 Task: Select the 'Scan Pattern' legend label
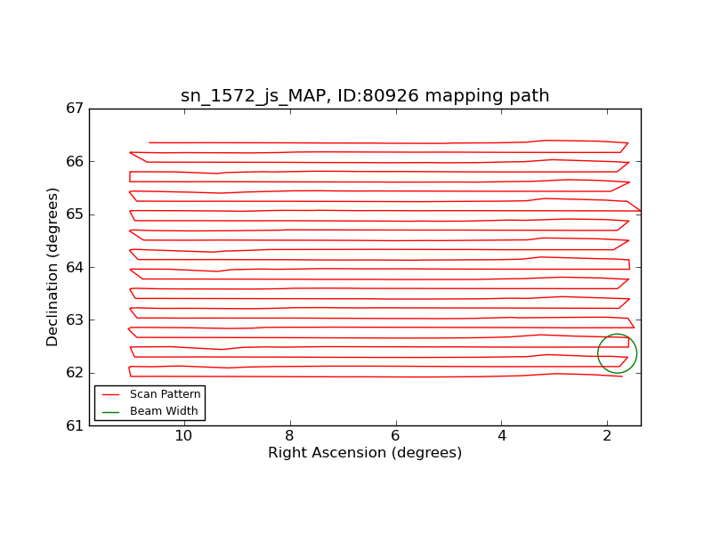coord(165,394)
